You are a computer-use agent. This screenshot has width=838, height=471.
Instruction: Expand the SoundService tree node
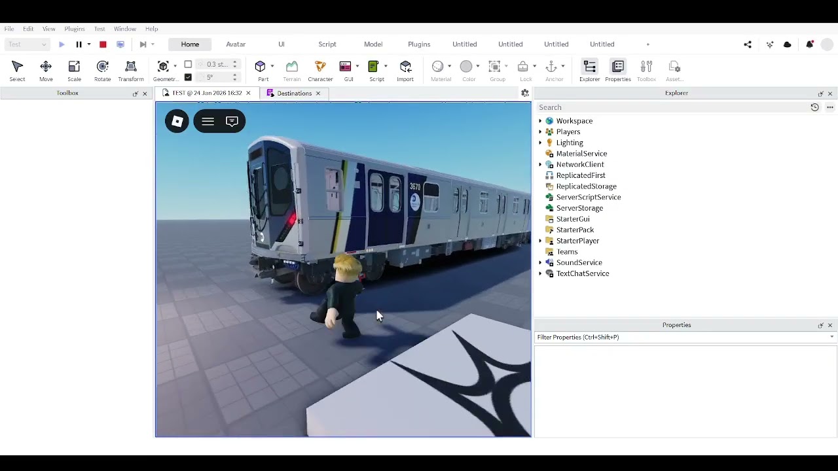pyautogui.click(x=540, y=262)
